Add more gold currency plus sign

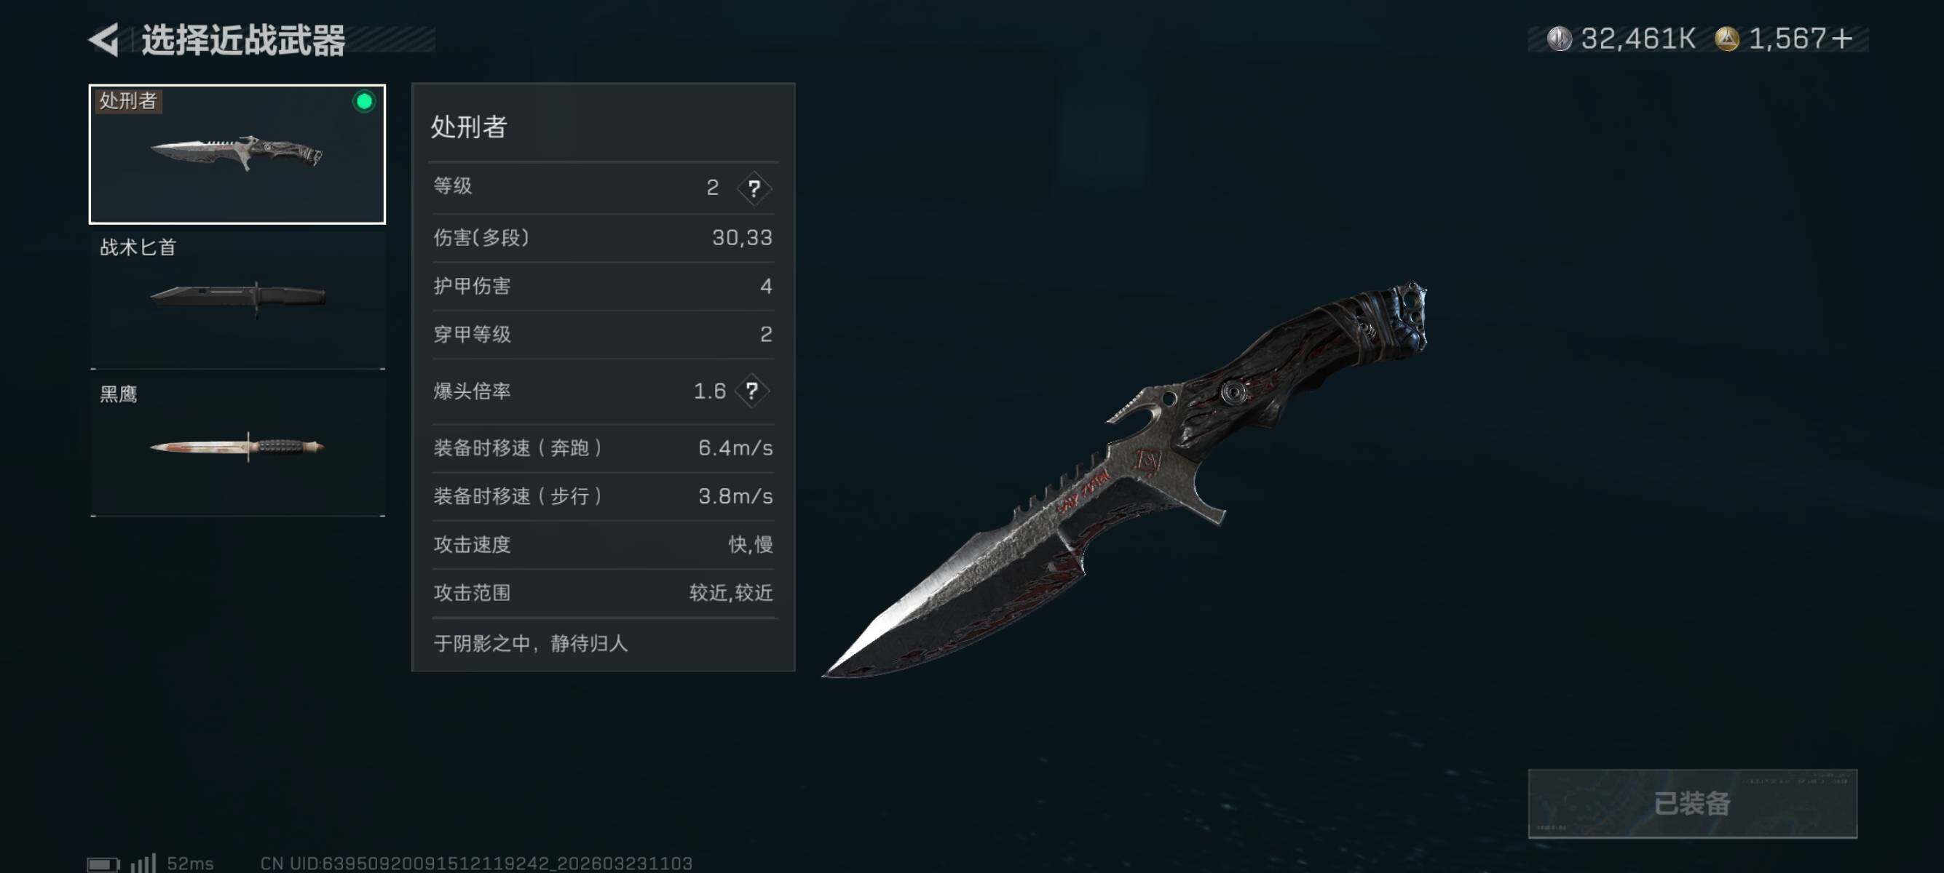pyautogui.click(x=1842, y=39)
